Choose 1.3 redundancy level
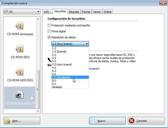 coord(70,48)
